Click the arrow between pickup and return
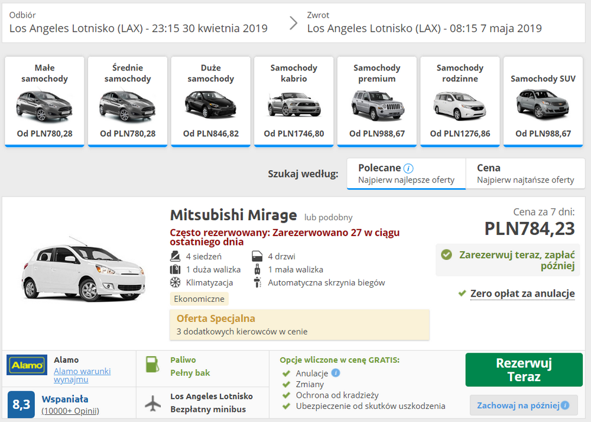 (293, 23)
